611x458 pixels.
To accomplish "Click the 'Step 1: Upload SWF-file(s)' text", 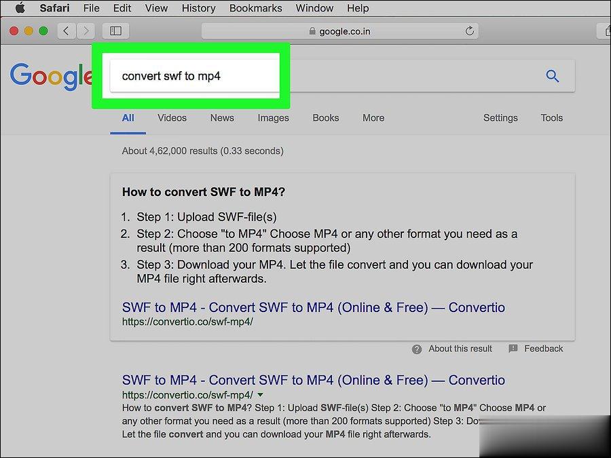I will (x=206, y=217).
